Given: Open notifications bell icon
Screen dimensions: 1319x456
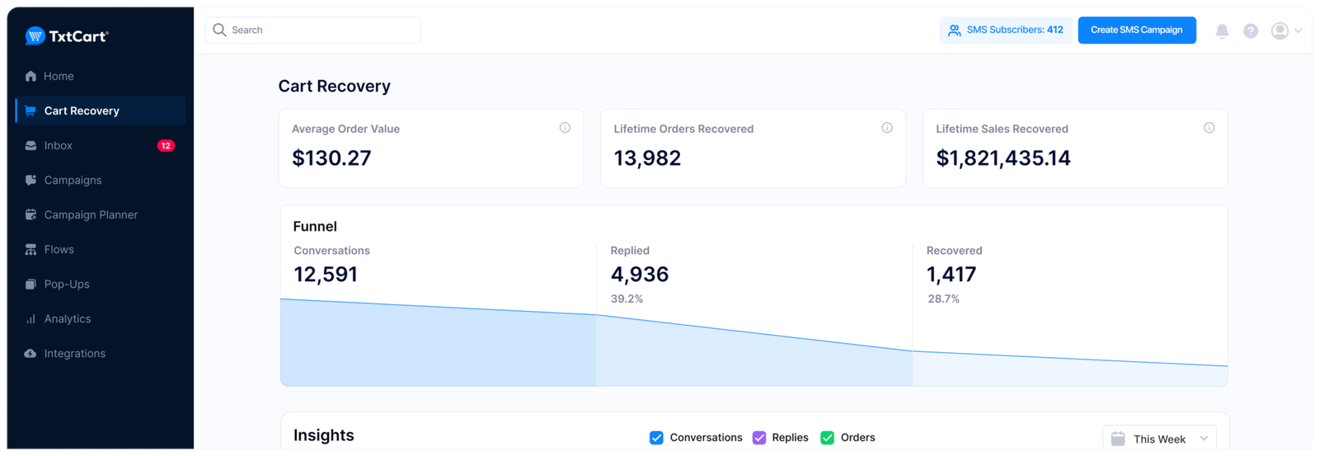Looking at the screenshot, I should click(1222, 31).
